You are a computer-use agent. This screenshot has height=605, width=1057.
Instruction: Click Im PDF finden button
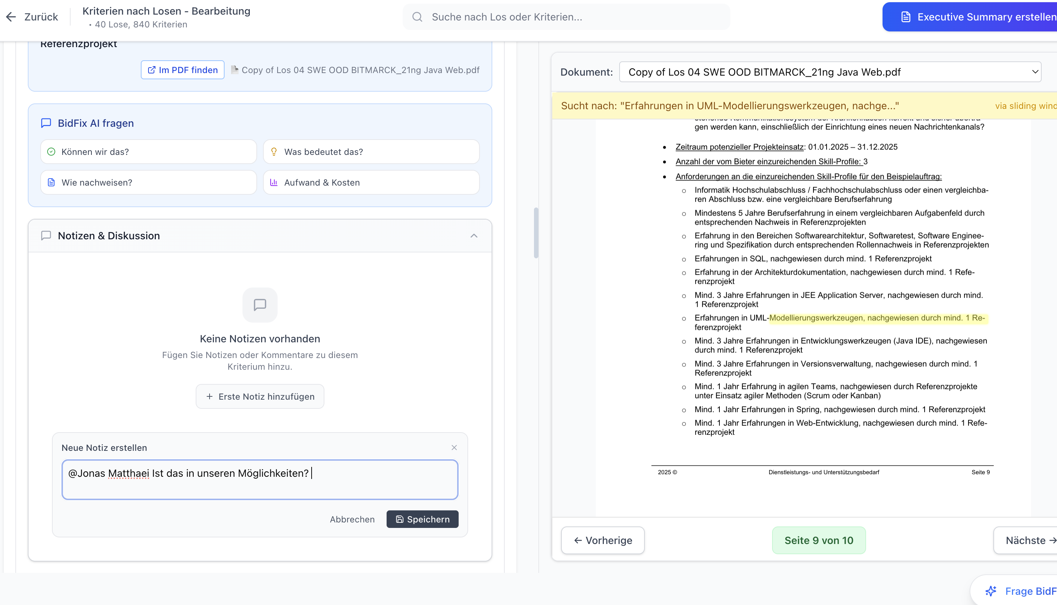point(182,70)
